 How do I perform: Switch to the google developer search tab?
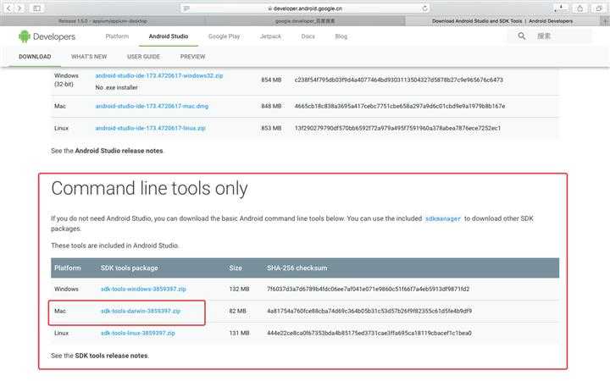(x=305, y=21)
